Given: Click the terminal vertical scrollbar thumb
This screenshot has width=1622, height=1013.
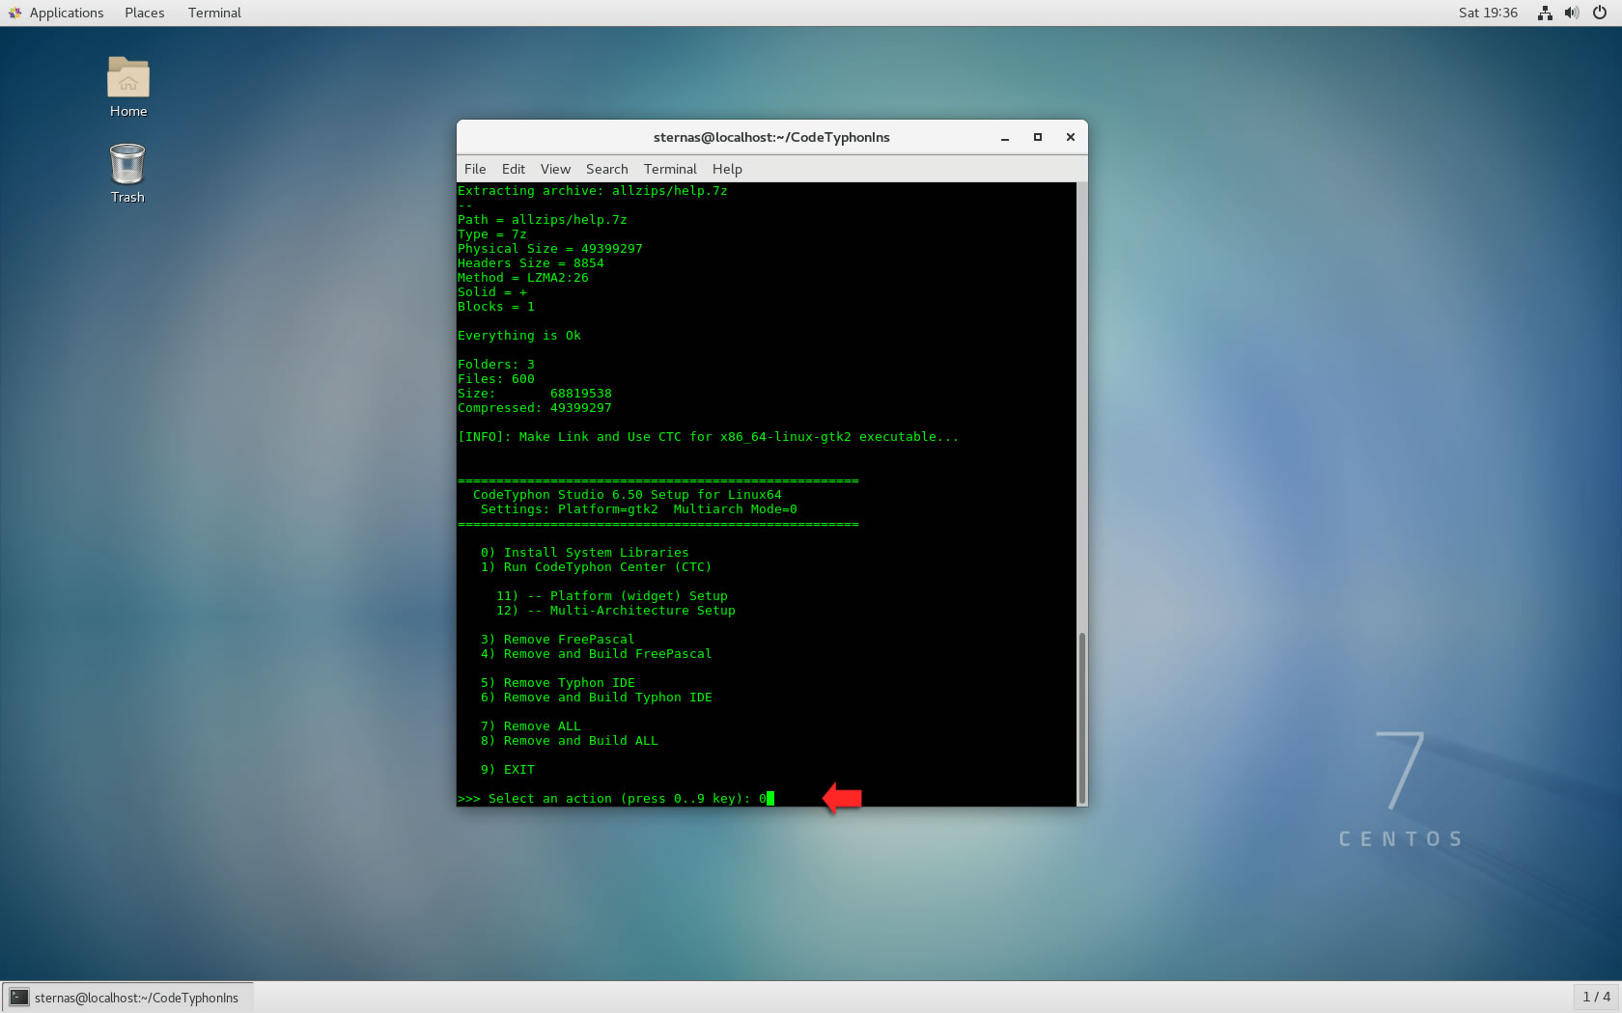Looking at the screenshot, I should 1082,718.
